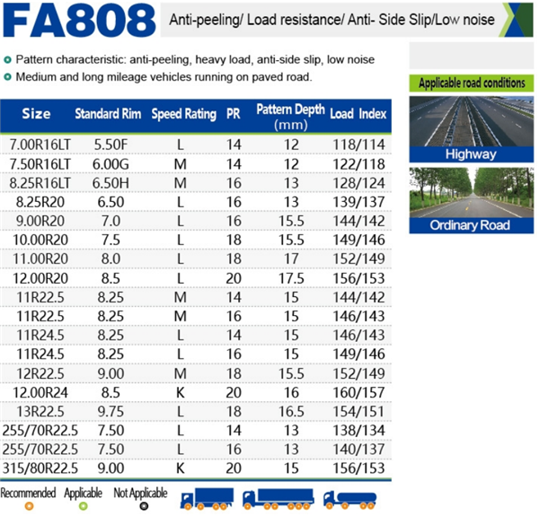Click the Size column header
Image resolution: width=539 pixels, height=516 pixels.
36,114
